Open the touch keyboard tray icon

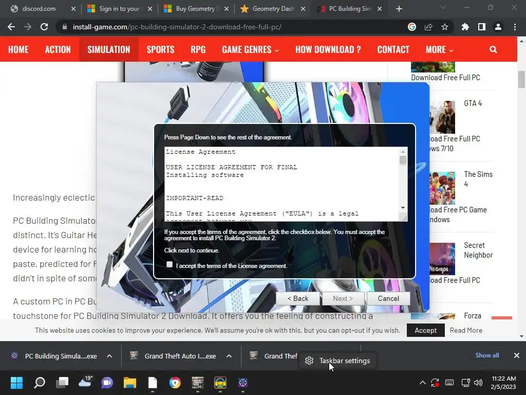(449, 383)
